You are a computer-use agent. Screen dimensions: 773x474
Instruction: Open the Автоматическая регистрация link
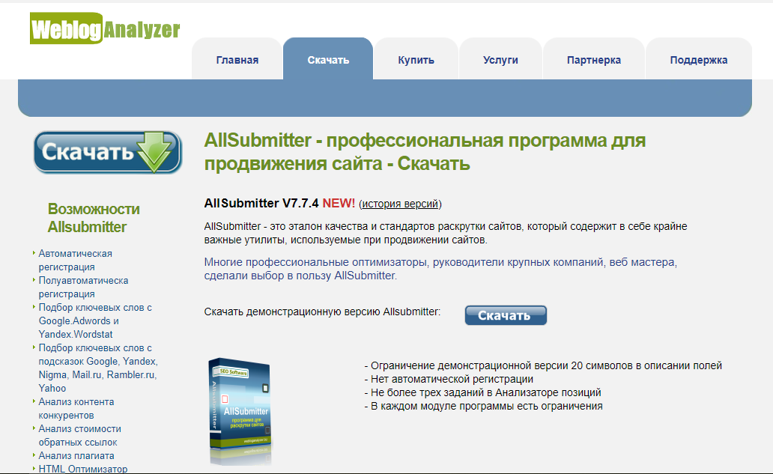tap(75, 260)
